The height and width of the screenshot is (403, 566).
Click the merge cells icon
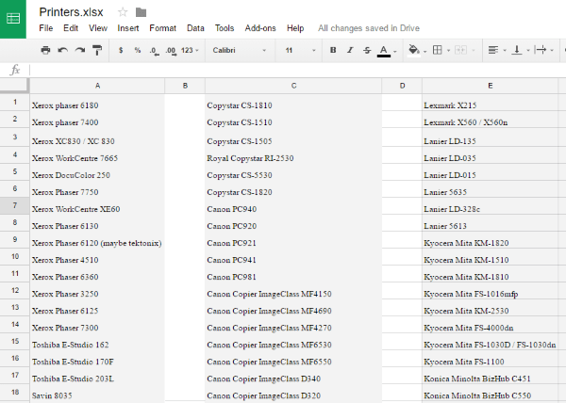click(x=461, y=50)
